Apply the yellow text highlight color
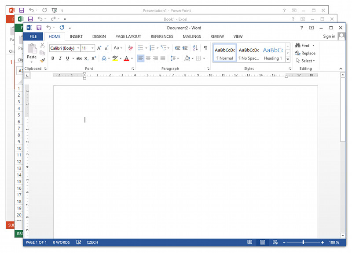The height and width of the screenshot is (253, 352). (x=115, y=58)
